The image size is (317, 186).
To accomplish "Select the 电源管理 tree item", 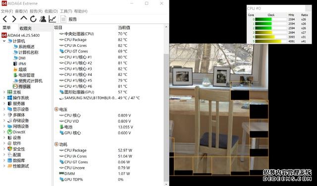I will click(24, 75).
